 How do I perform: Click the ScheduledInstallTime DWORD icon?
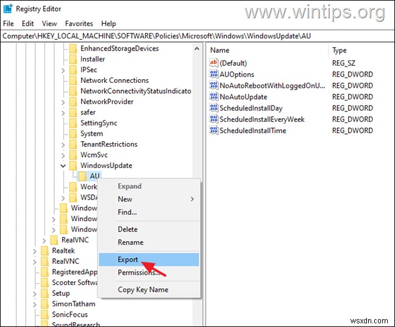213,130
